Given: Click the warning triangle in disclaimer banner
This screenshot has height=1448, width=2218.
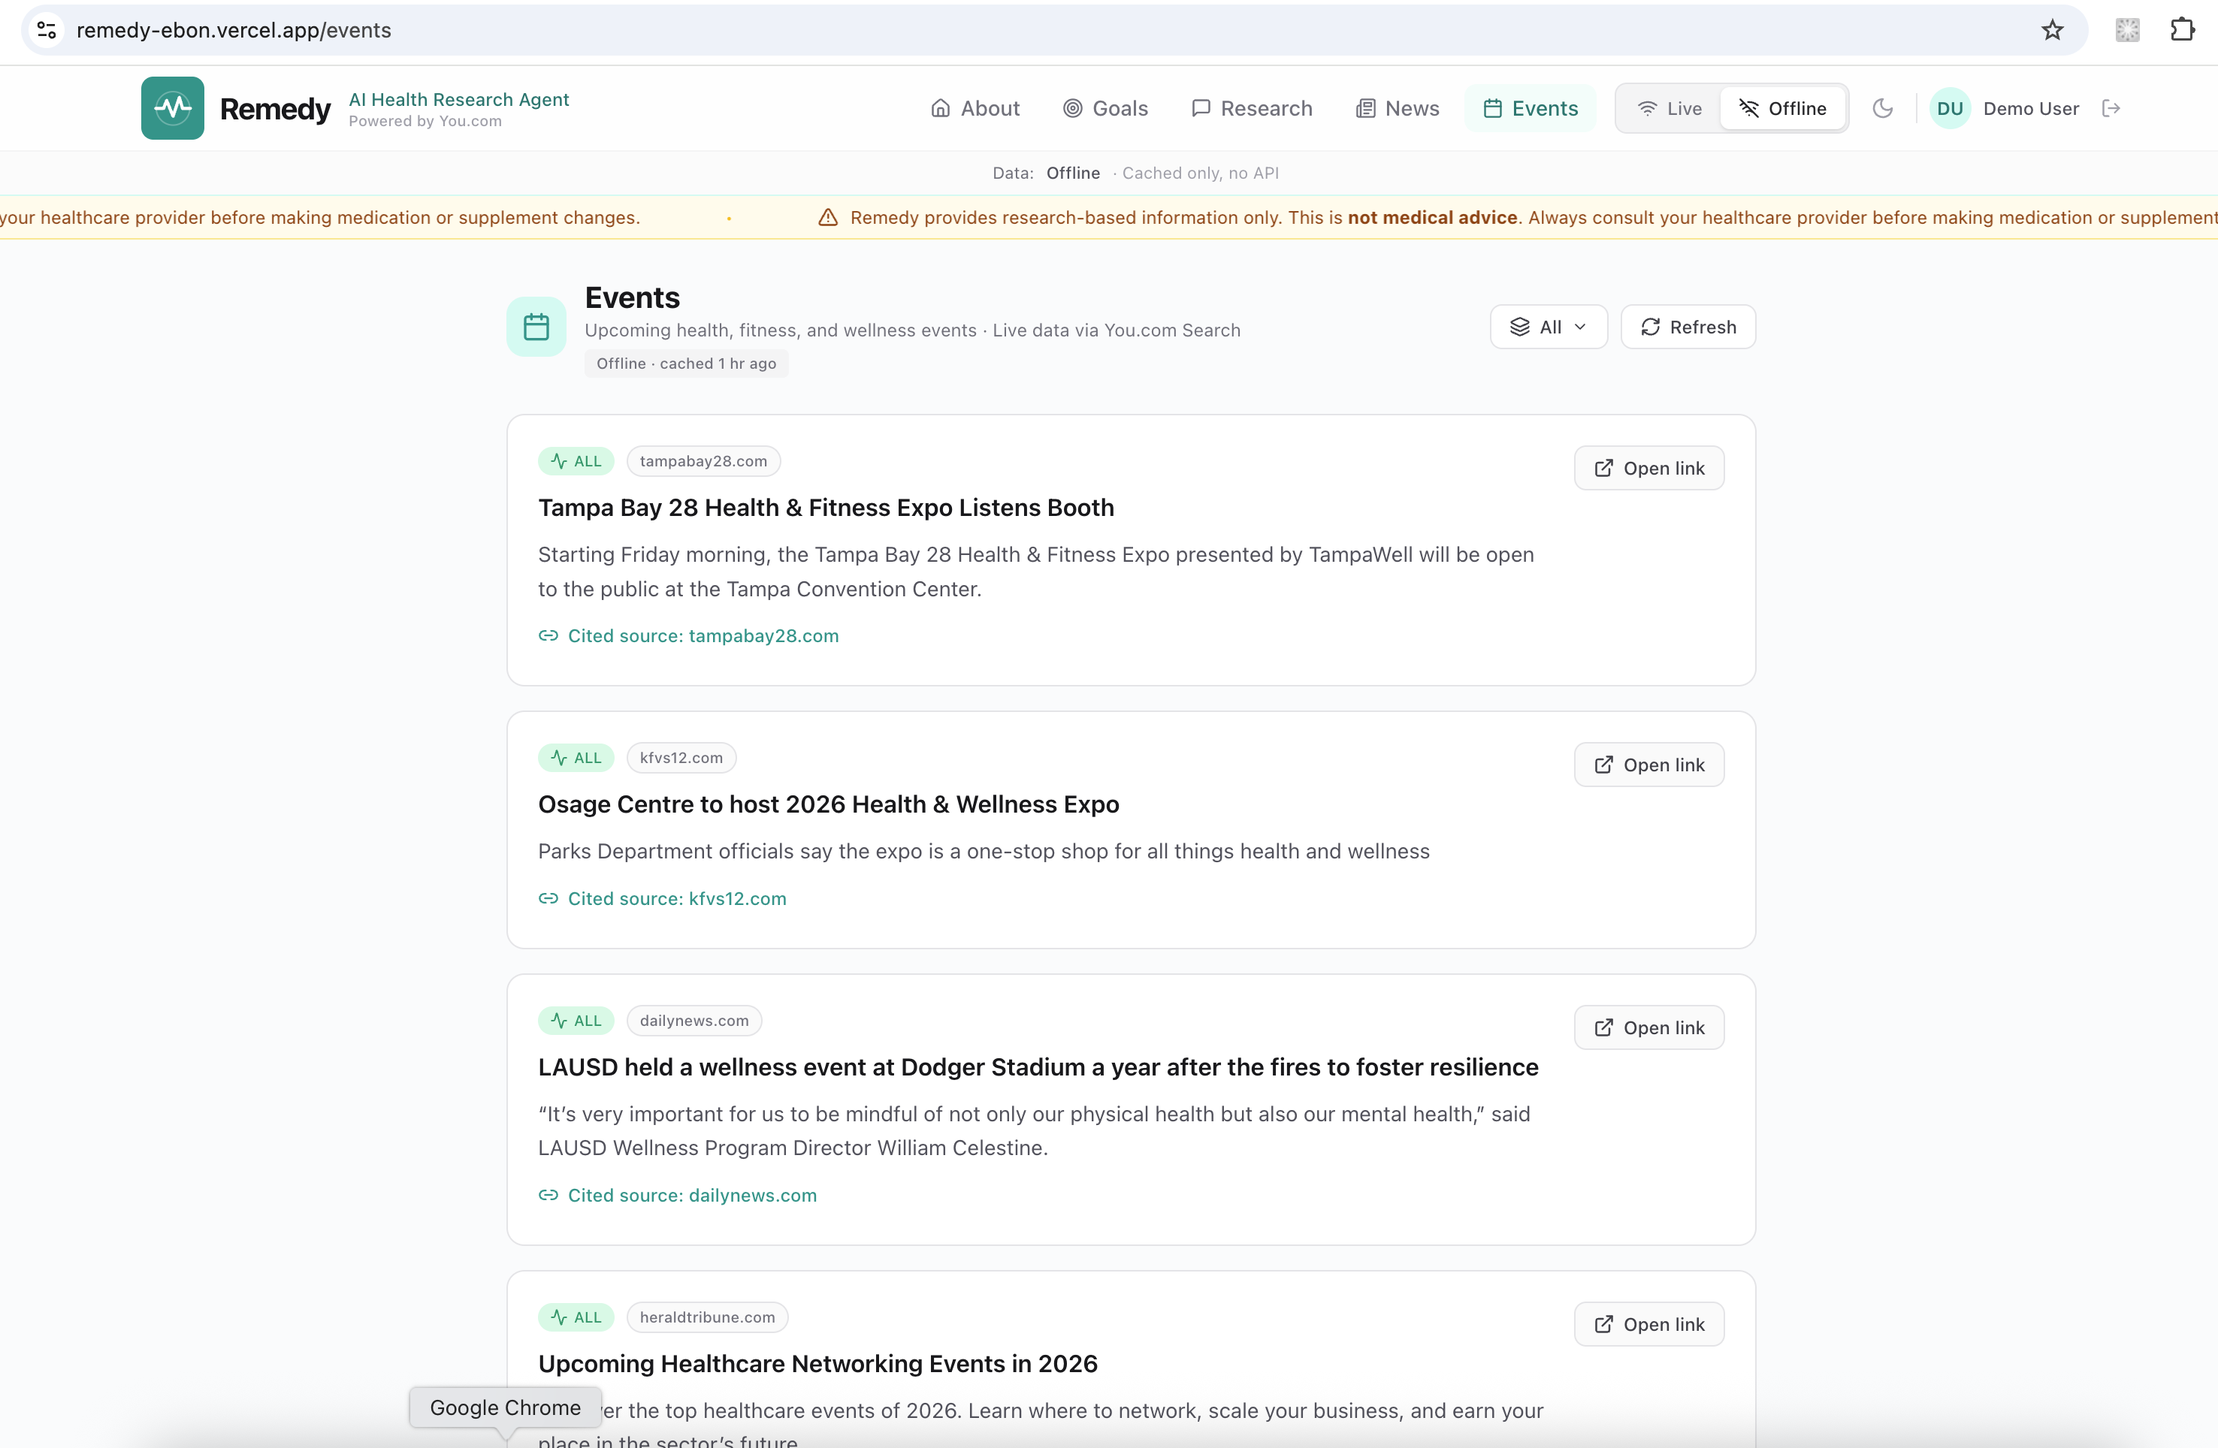Looking at the screenshot, I should pos(827,217).
